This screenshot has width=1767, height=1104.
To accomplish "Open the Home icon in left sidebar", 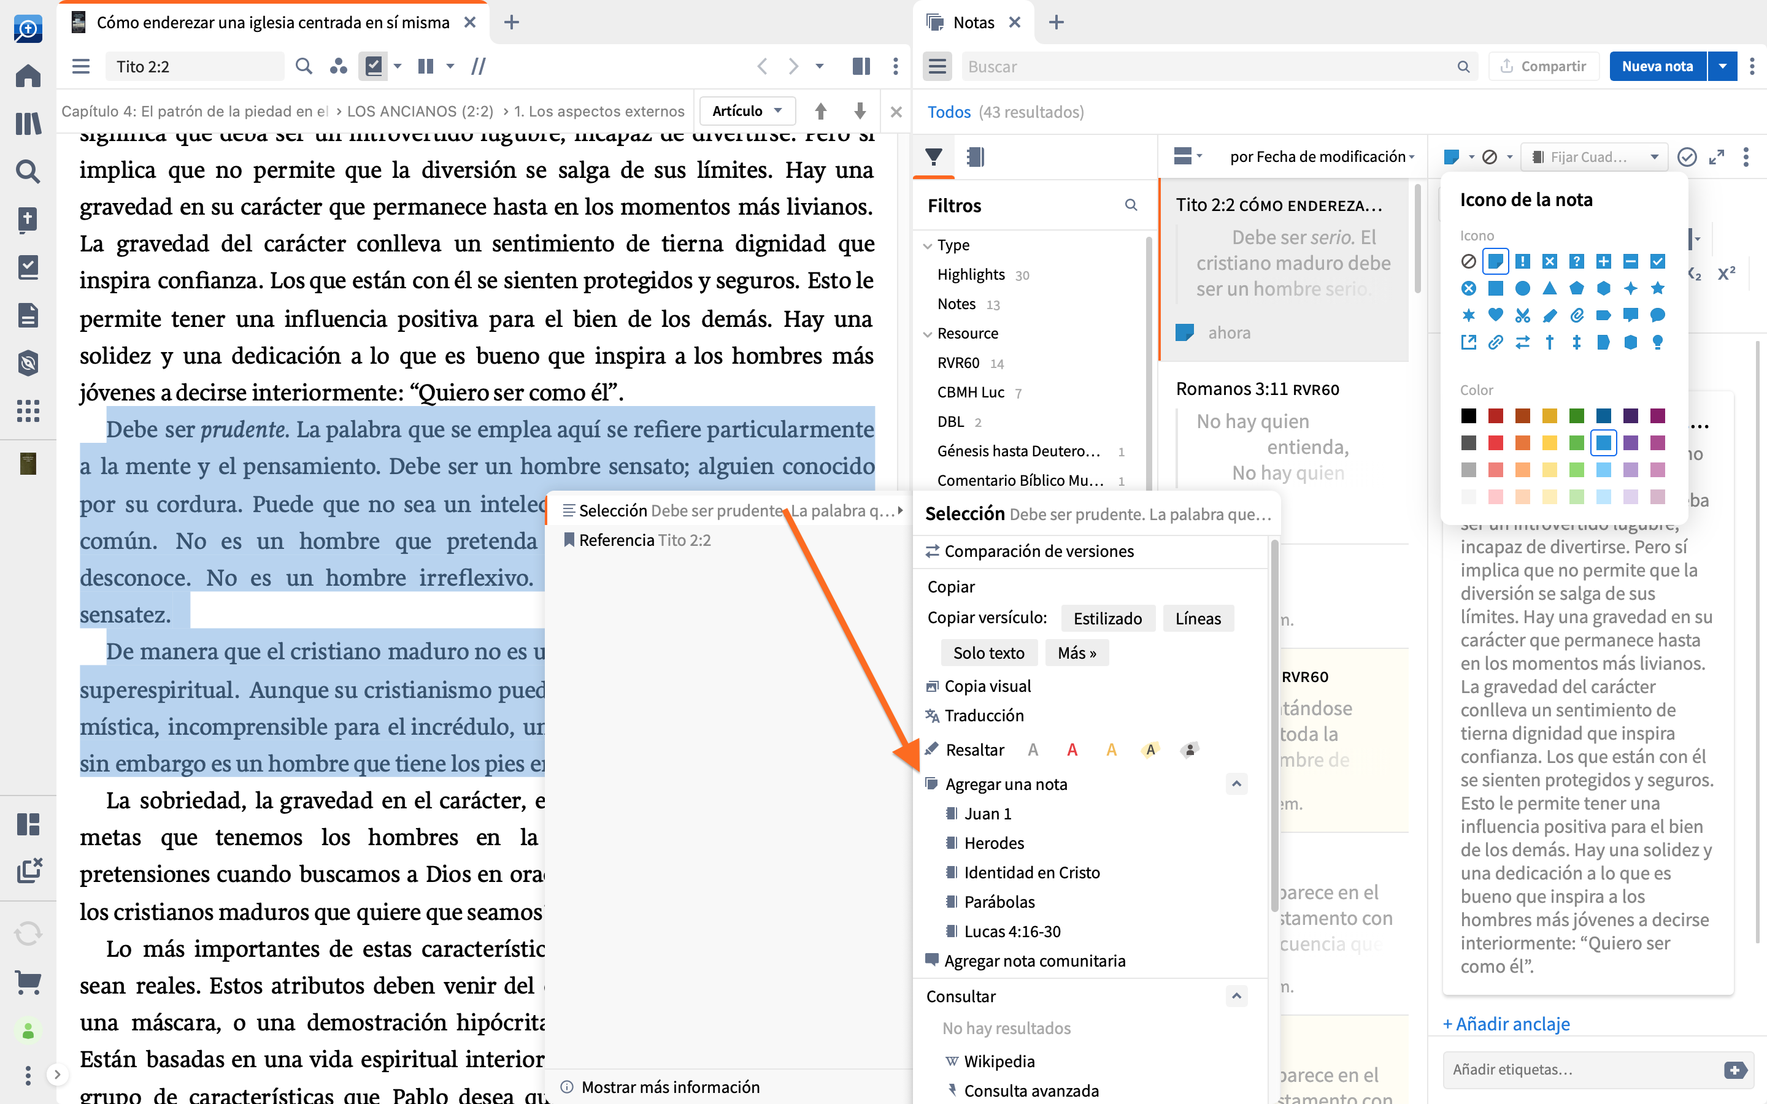I will [28, 75].
